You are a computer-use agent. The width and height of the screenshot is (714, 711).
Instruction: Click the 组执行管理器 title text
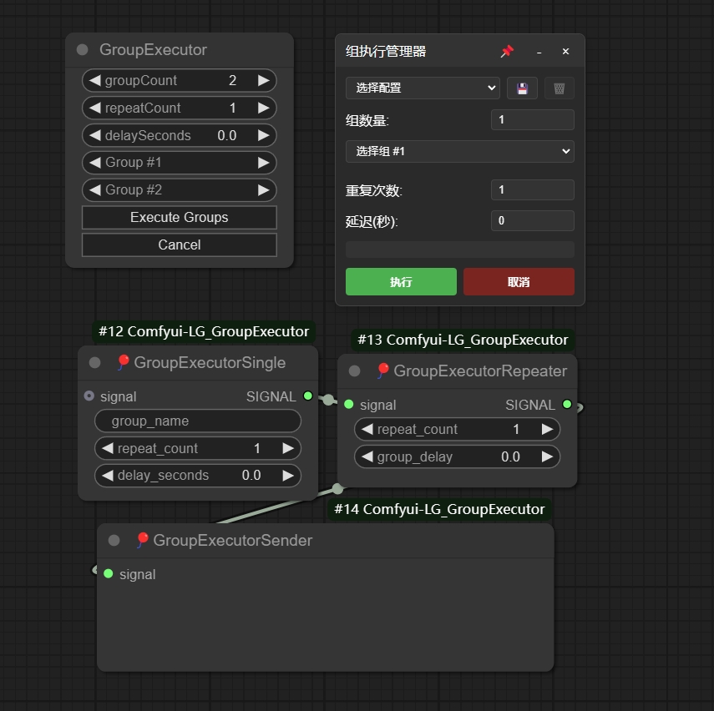point(386,52)
